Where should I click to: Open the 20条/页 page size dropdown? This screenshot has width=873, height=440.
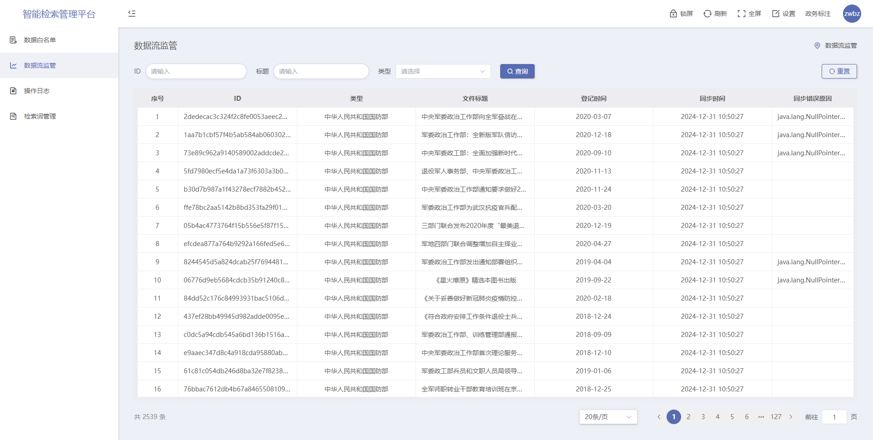click(608, 417)
